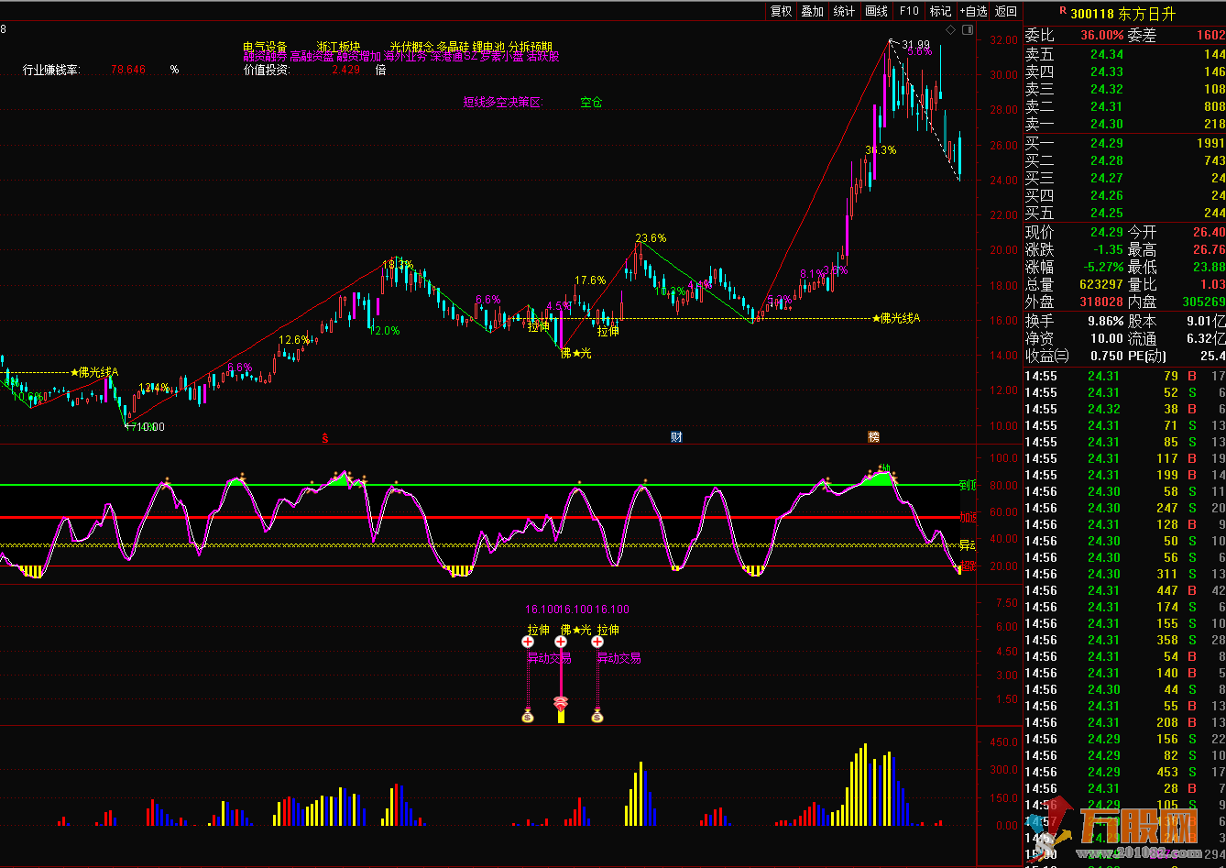Click the 财 info marker under the chart
The height and width of the screenshot is (868, 1226).
(676, 437)
